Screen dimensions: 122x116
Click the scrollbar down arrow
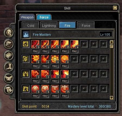[x=112, y=98]
